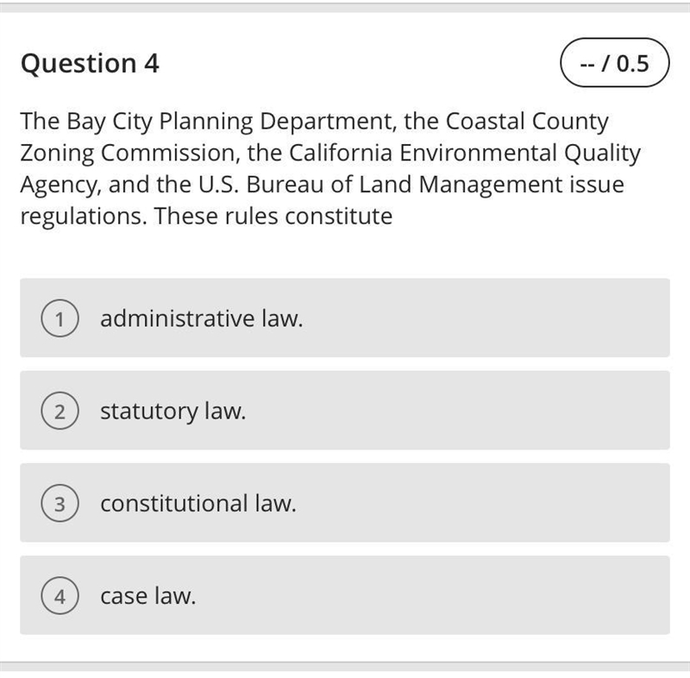This screenshot has width=690, height=678.
Task: Click the phrase "These rules constitute"
Action: pyautogui.click(x=273, y=216)
